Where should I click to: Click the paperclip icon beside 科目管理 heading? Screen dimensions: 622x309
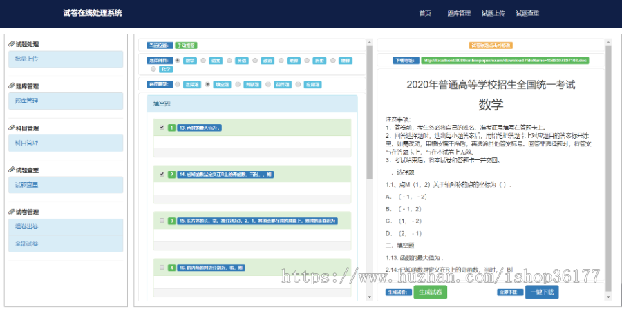click(x=12, y=128)
